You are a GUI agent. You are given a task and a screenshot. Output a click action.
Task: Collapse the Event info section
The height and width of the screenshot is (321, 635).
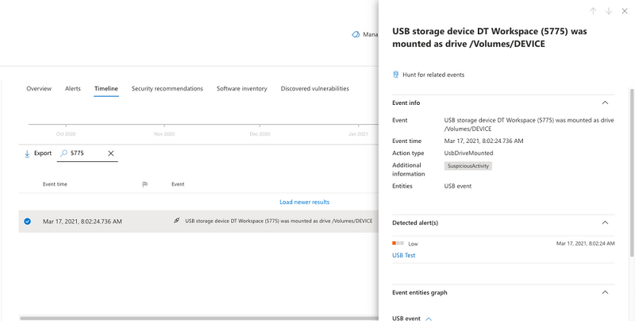click(x=605, y=103)
